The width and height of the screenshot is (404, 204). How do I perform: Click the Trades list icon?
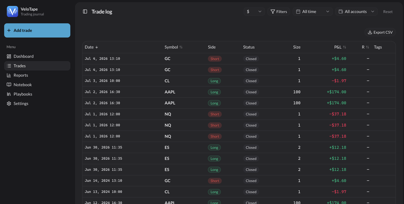click(x=9, y=66)
